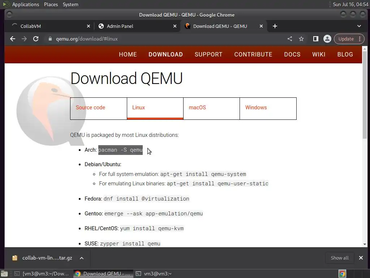Click the clock in top panel

(350, 4)
